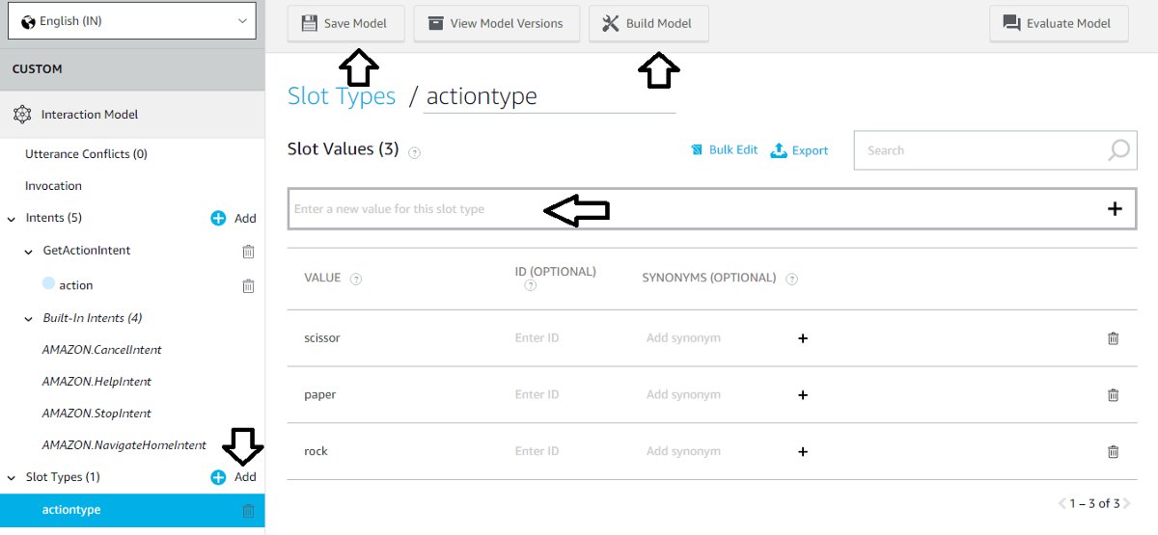Click plus to add the new slot value
The width and height of the screenshot is (1158, 535).
[1115, 209]
